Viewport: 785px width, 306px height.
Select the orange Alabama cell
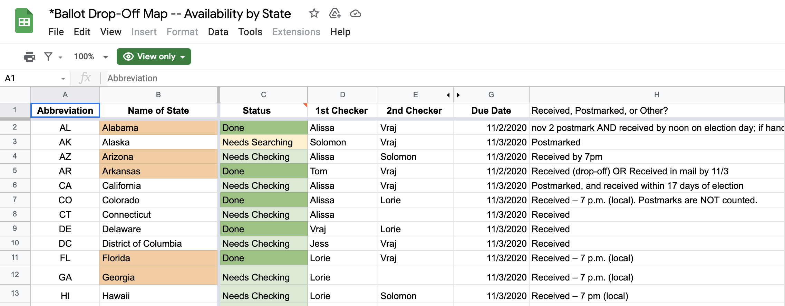click(158, 128)
